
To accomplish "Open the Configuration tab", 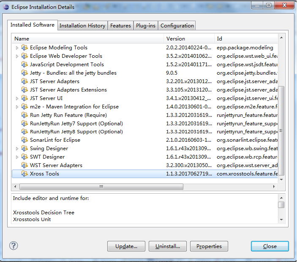I will [x=177, y=26].
